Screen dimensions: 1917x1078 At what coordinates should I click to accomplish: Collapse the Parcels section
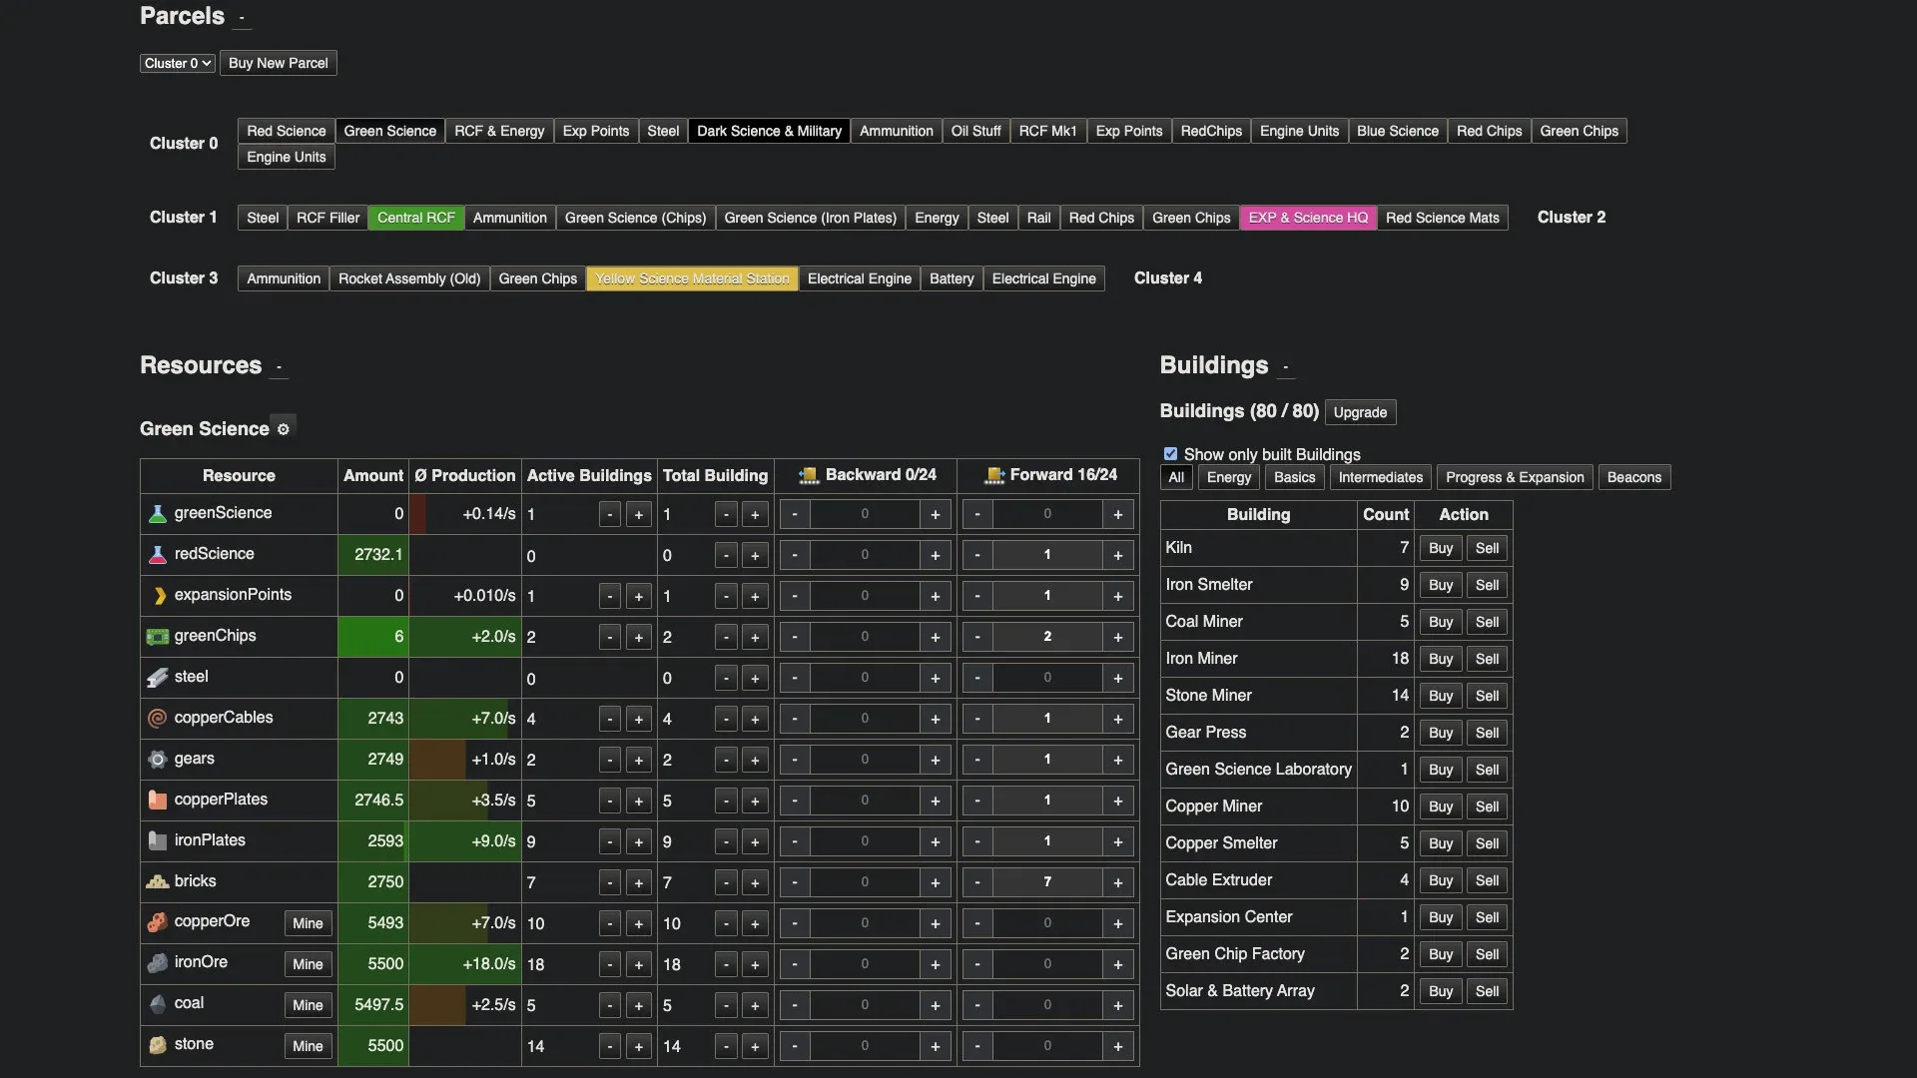(x=242, y=18)
